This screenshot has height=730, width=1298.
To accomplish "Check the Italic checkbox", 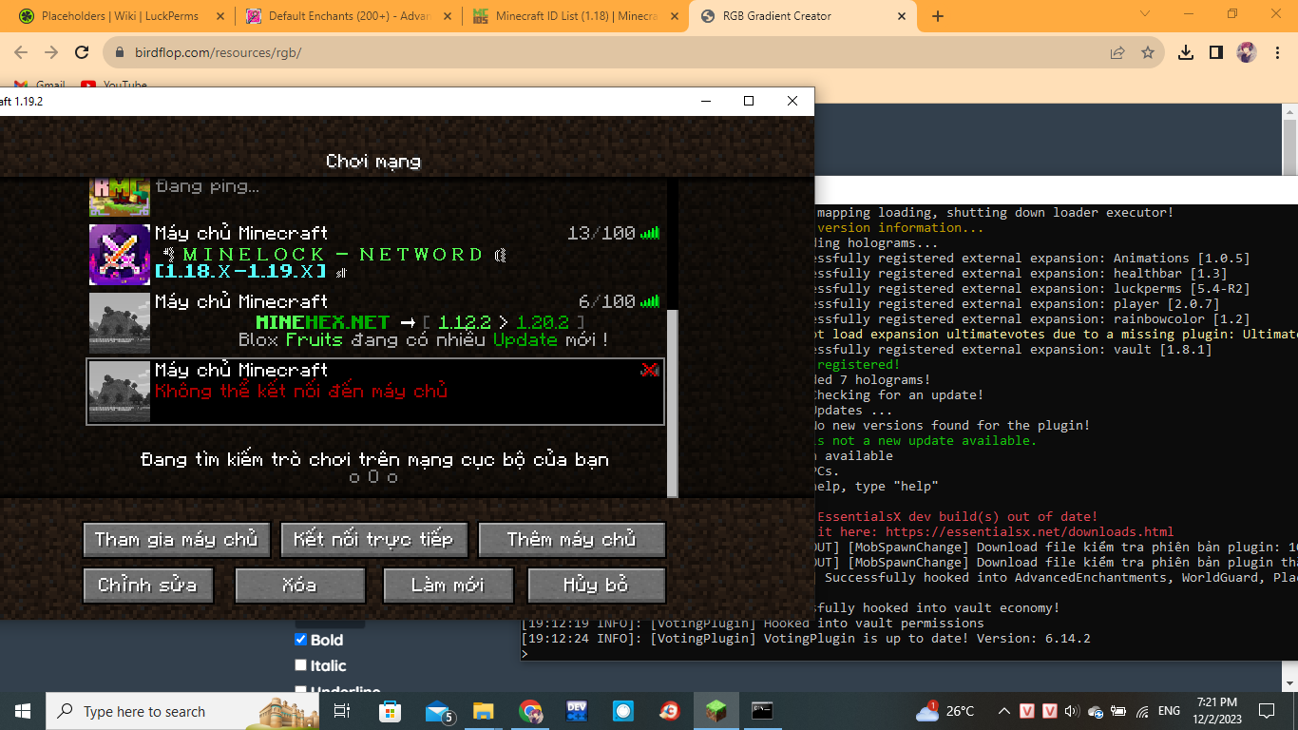I will 301,665.
